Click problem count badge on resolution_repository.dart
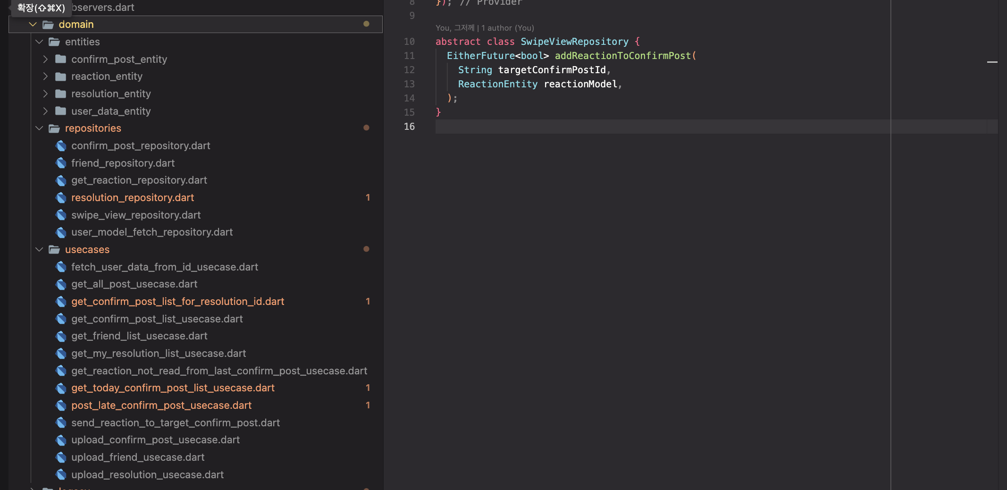Screen dimensions: 1007x490 (x=368, y=197)
